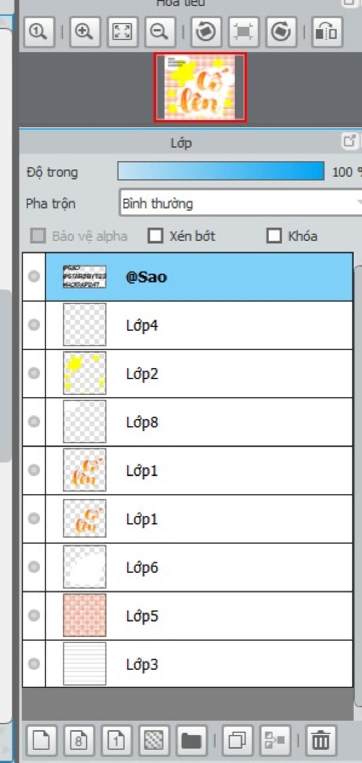Rotate the canvas view left

(x=206, y=32)
